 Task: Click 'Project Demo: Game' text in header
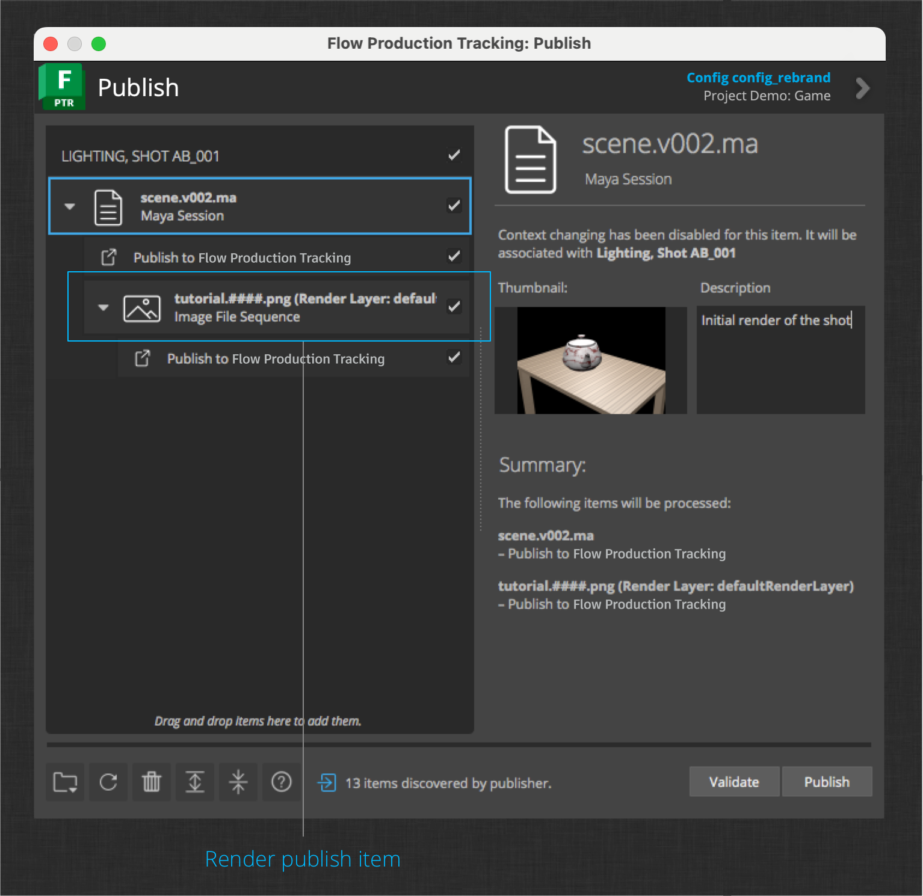click(767, 96)
